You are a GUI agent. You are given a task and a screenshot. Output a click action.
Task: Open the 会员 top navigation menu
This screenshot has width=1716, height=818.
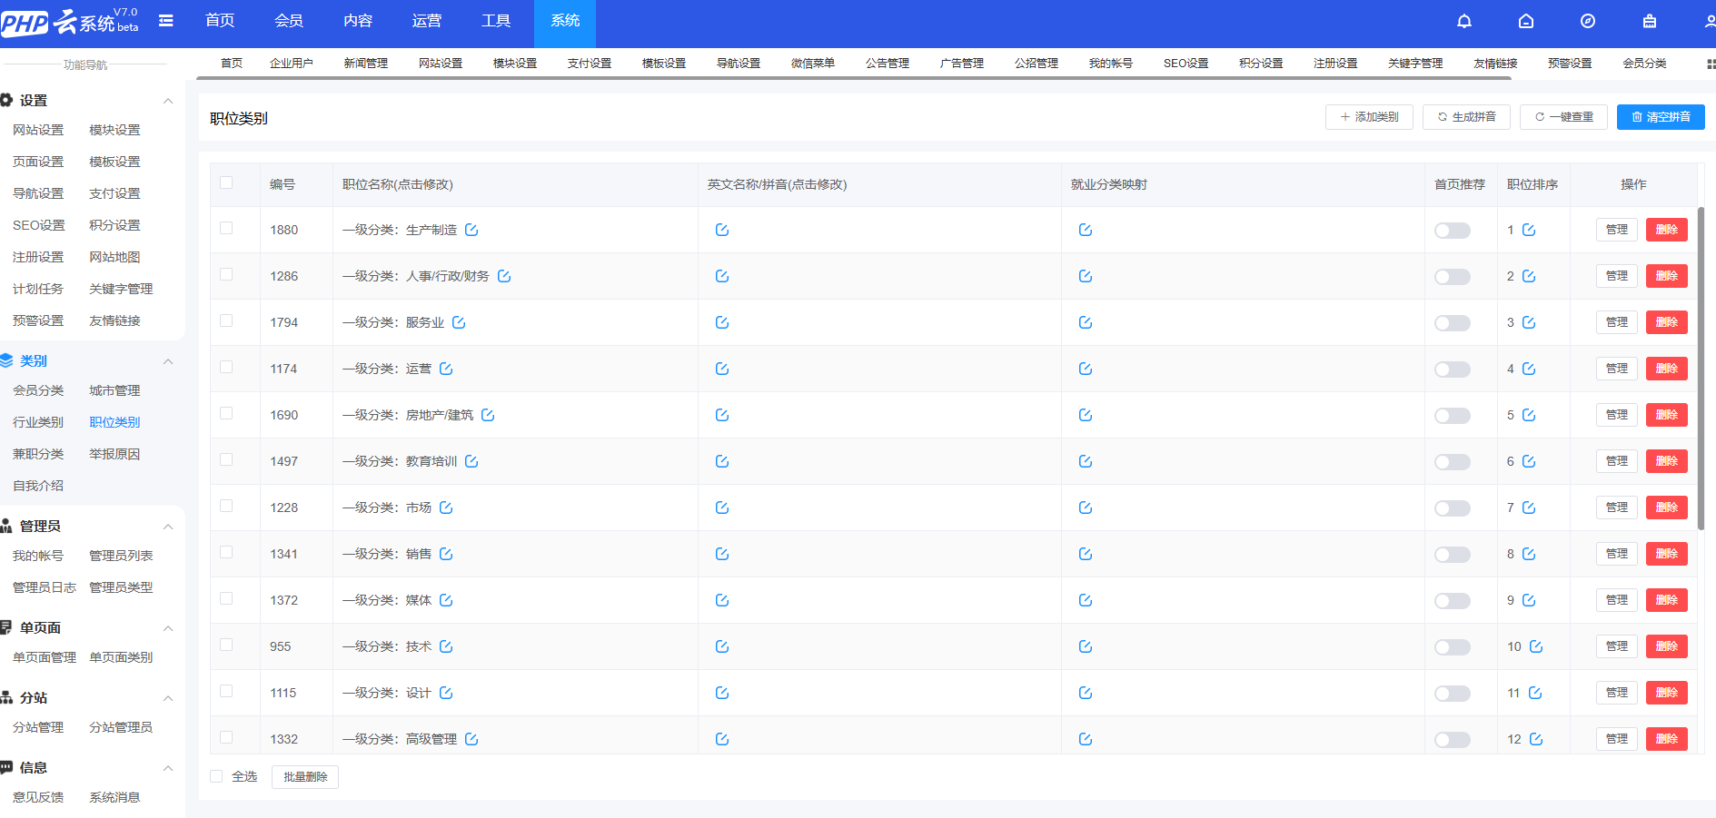tap(288, 21)
